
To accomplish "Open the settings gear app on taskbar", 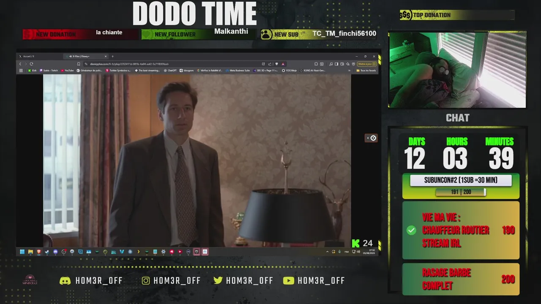I will 163,252.
